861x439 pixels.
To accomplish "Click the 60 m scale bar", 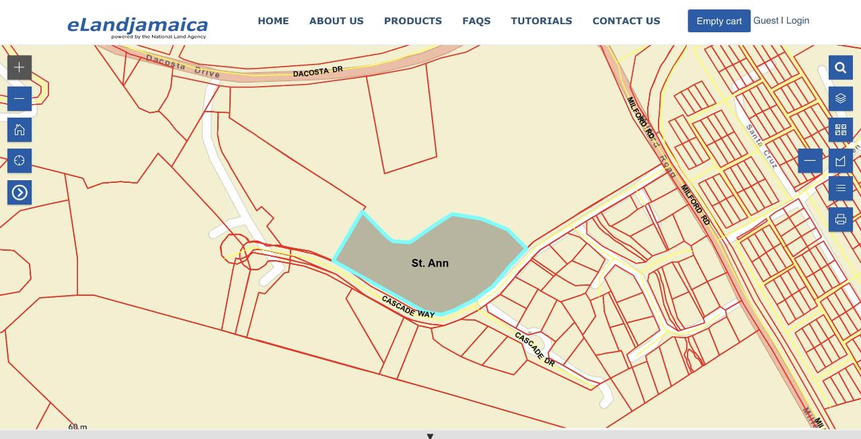I will coord(76,426).
